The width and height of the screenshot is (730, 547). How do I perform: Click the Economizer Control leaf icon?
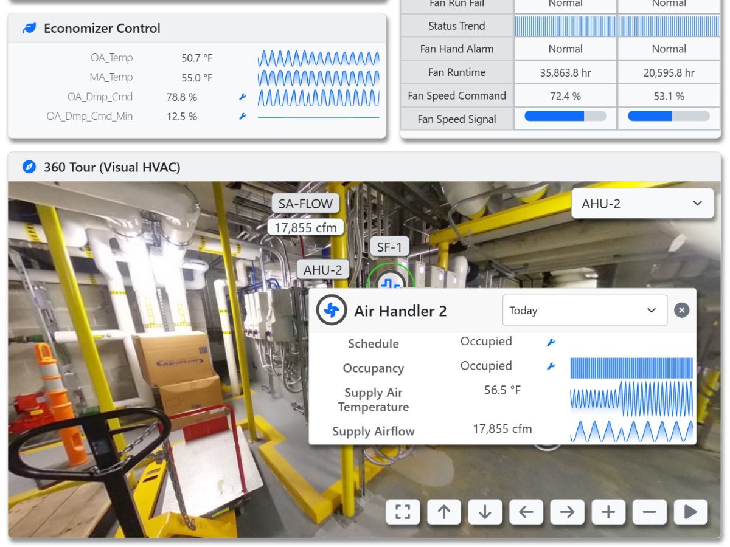coord(29,29)
